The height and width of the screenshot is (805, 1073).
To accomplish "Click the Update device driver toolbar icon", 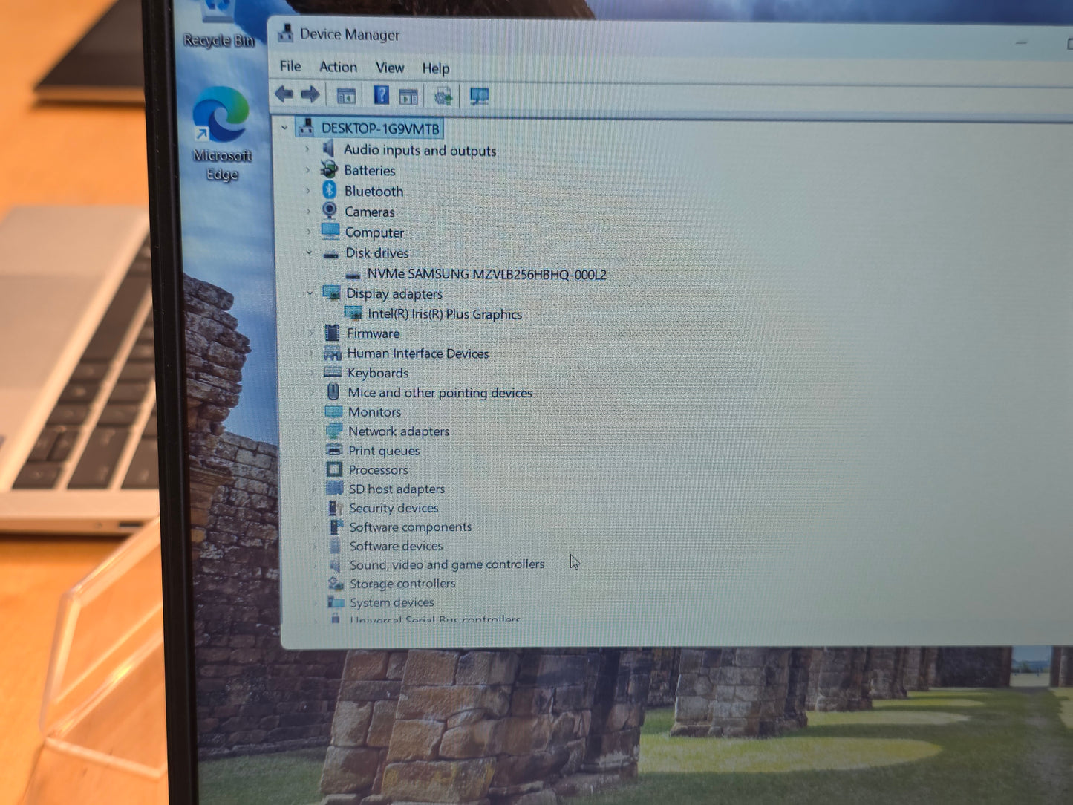I will click(x=443, y=96).
